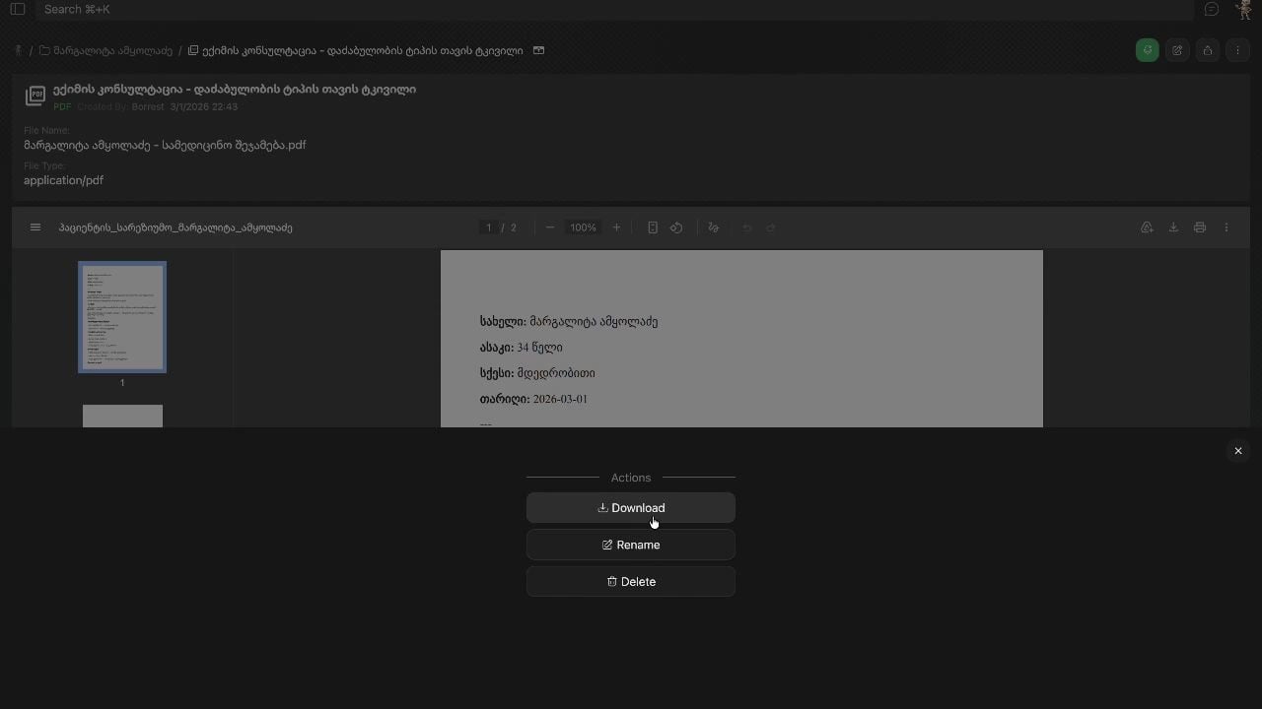Toggle the left sidebar panel icon
1262x709 pixels.
18,9
